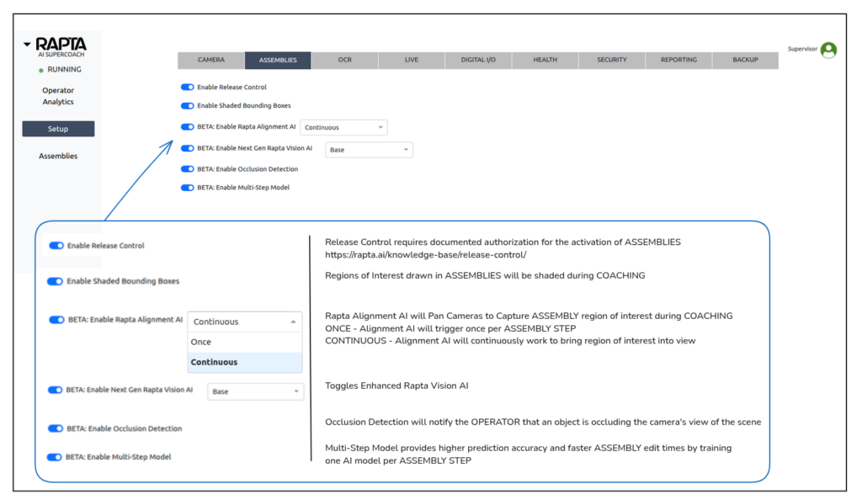Toggle Enable Release Control in the upper settings list
862x500 pixels.
pyautogui.click(x=188, y=87)
